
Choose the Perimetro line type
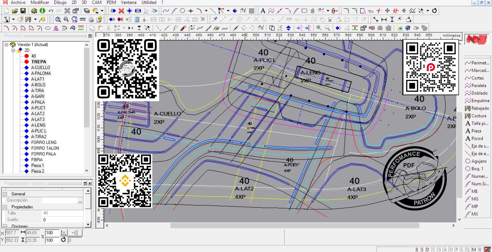click(477, 63)
